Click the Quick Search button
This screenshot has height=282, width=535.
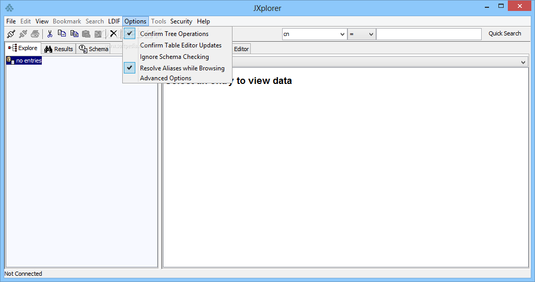[505, 33]
